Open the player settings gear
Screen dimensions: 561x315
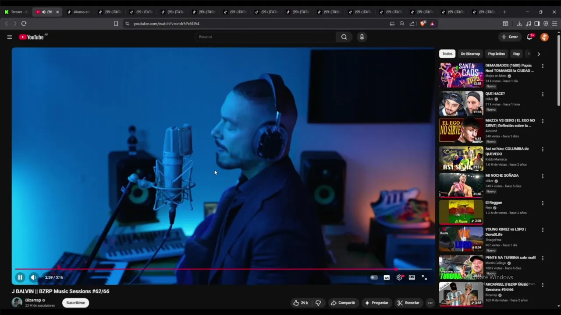tap(399, 277)
